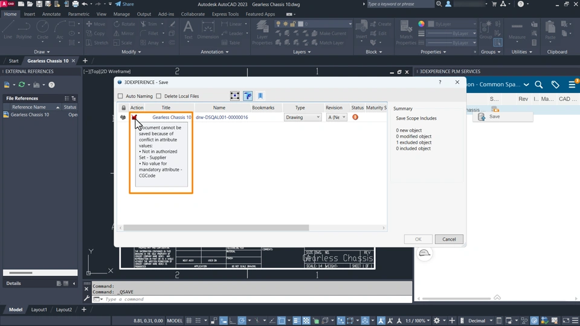Click the filter icon in save dialog toolbar
This screenshot has width=580, height=326.
pyautogui.click(x=248, y=96)
